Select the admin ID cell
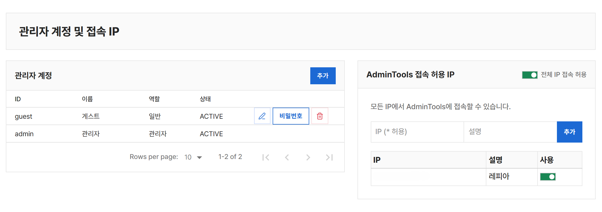The image size is (602, 212). (x=24, y=134)
